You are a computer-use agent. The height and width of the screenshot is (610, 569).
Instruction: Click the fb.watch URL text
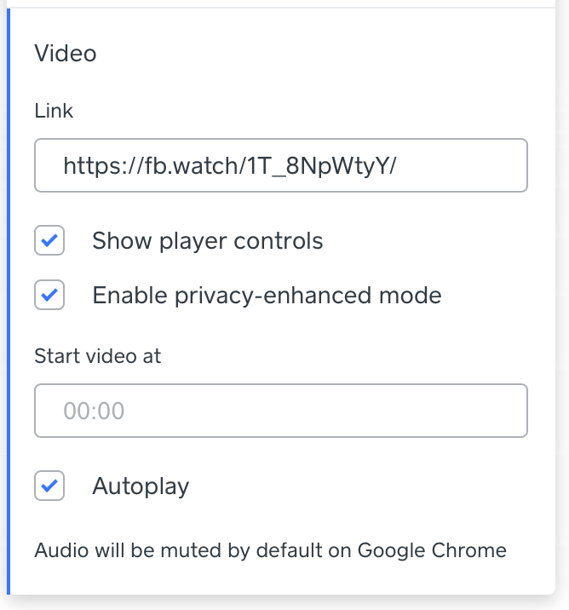[229, 166]
